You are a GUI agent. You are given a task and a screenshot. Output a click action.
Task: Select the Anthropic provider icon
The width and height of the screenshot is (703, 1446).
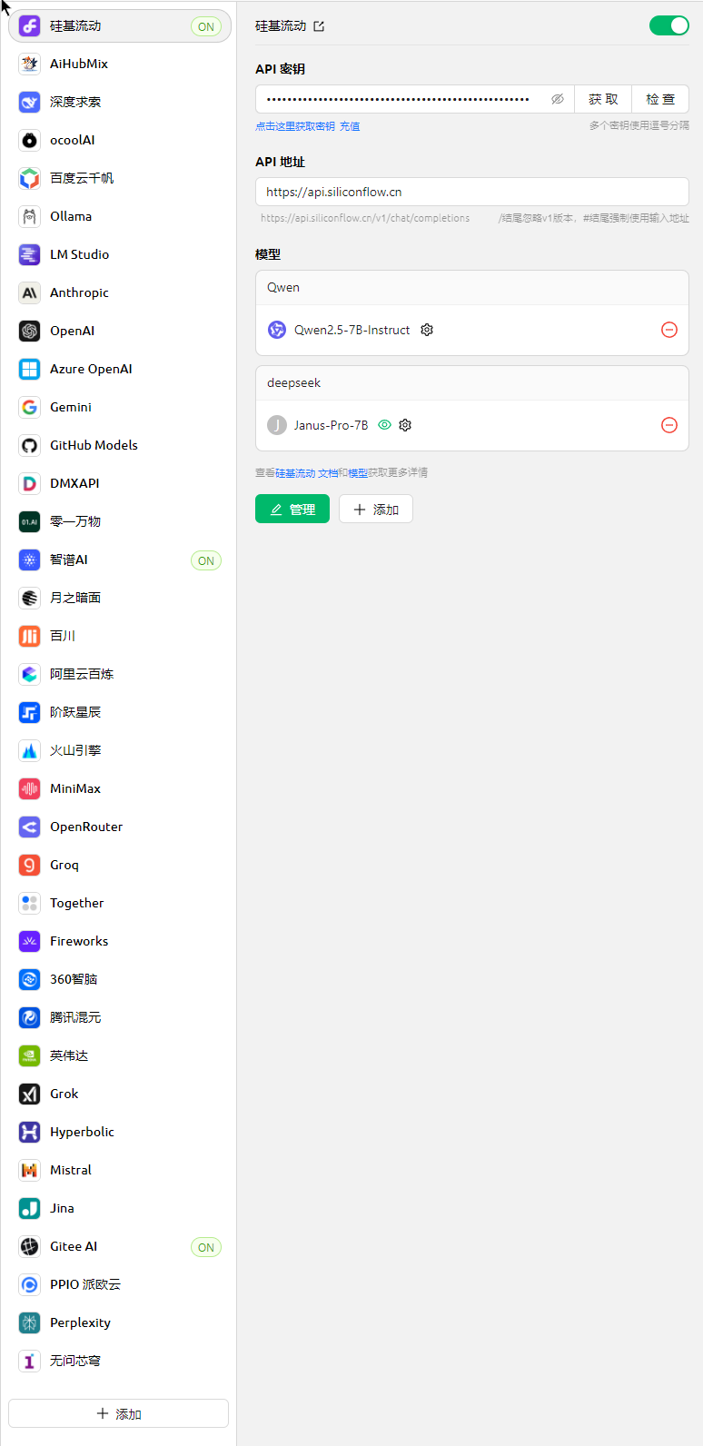pyautogui.click(x=30, y=292)
